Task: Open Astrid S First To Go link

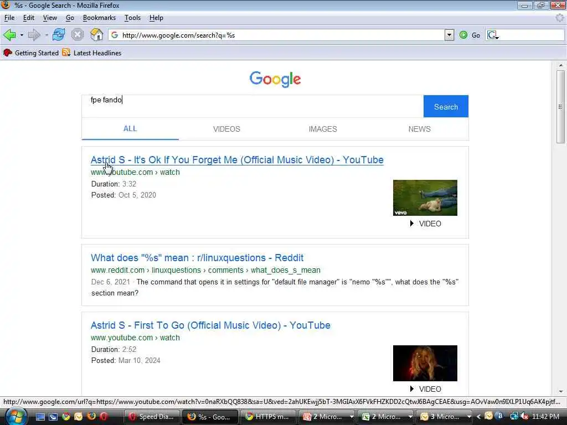Action: [x=210, y=325]
